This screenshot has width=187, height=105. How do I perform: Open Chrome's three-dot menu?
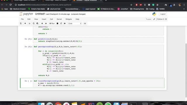pyautogui.click(x=184, y=5)
